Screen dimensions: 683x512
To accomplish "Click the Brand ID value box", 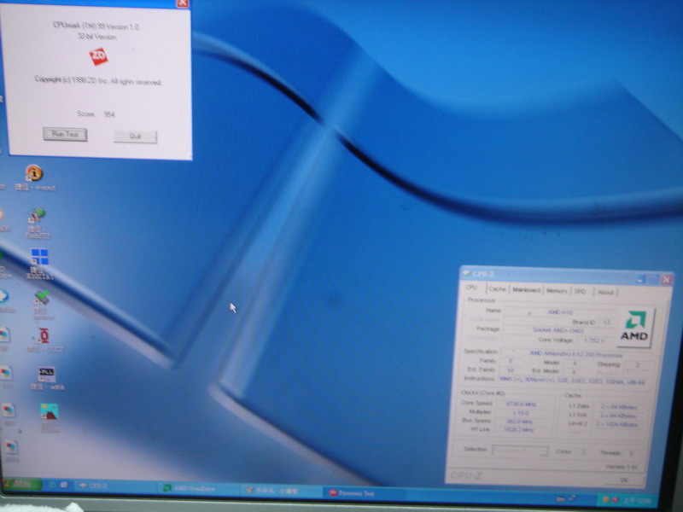I will click(x=606, y=323).
